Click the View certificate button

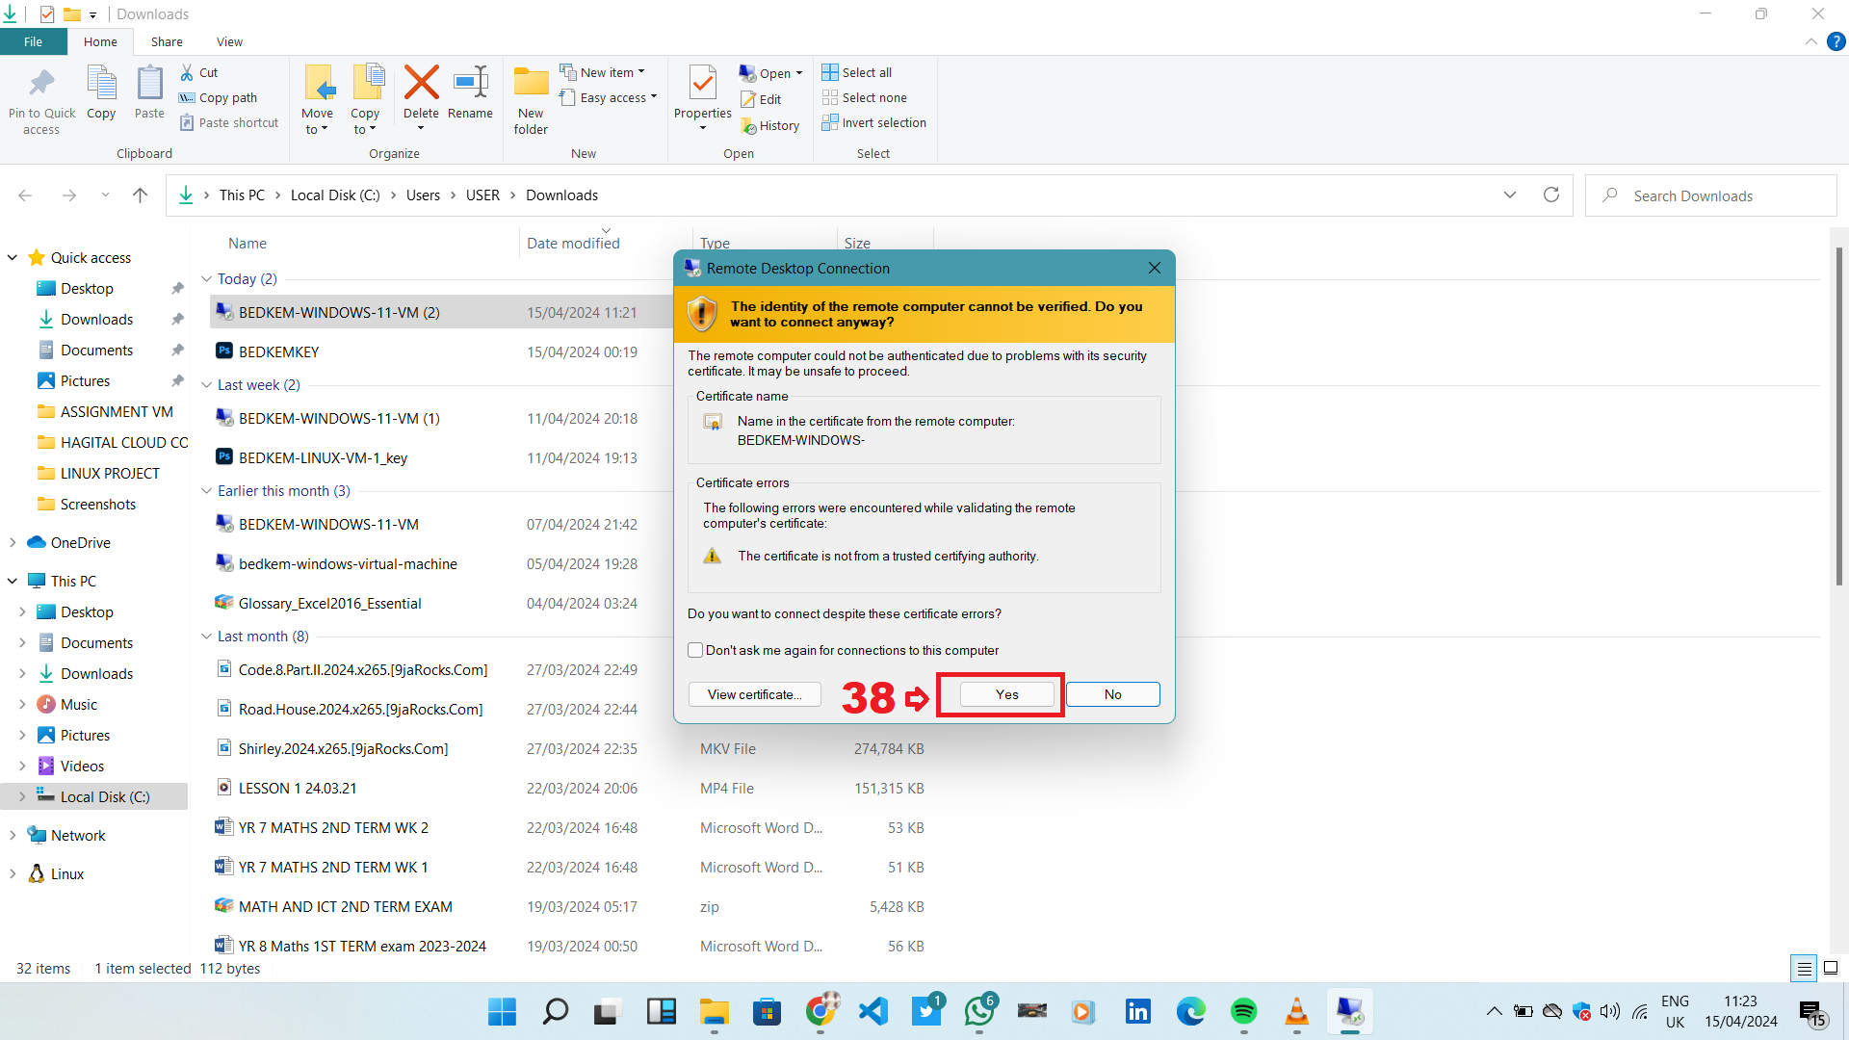pyautogui.click(x=754, y=694)
